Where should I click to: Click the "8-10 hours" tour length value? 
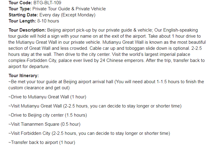pyautogui.click(x=48, y=21)
